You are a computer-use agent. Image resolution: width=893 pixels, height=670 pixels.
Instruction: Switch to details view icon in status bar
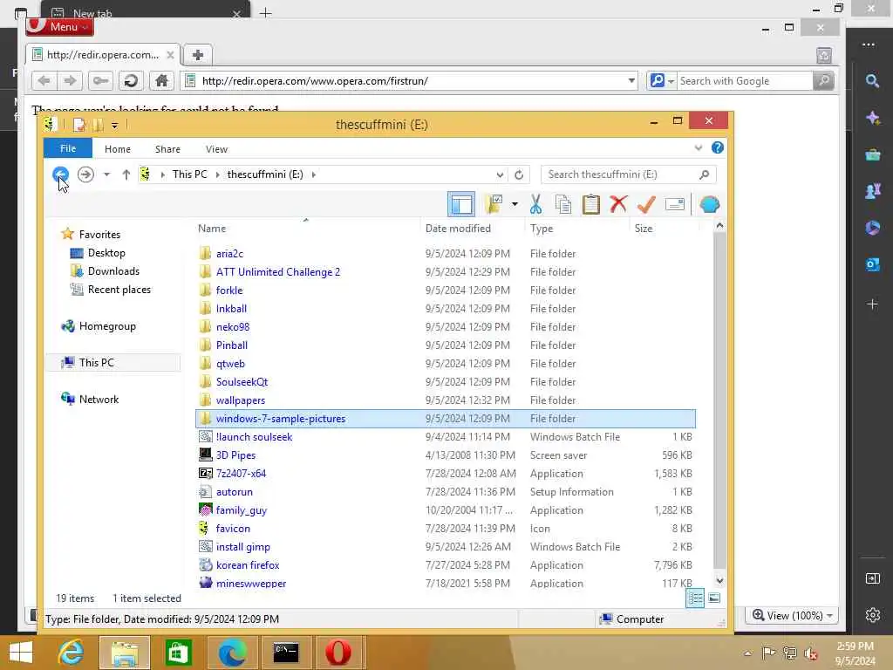click(x=695, y=598)
